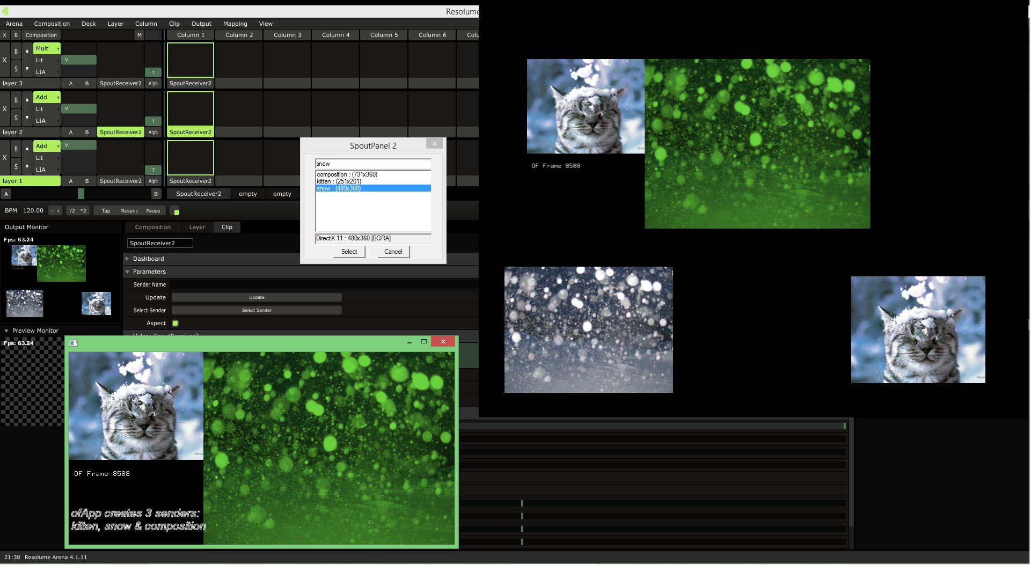Click the M master icon on Composition row
Viewport: 1031px width, 565px height.
[139, 34]
